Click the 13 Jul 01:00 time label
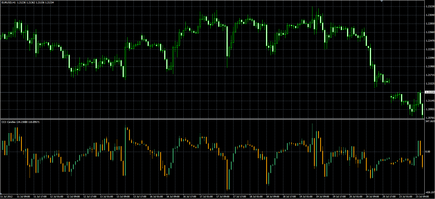The image size is (435, 199). pos(106,197)
